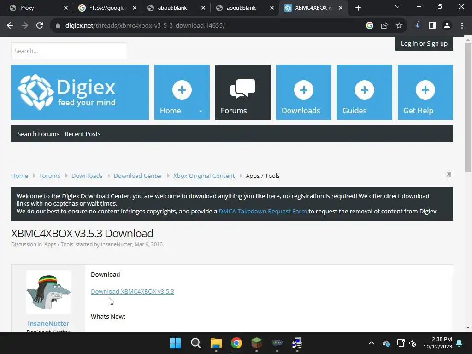Open the Guides navigation tile

pyautogui.click(x=364, y=92)
